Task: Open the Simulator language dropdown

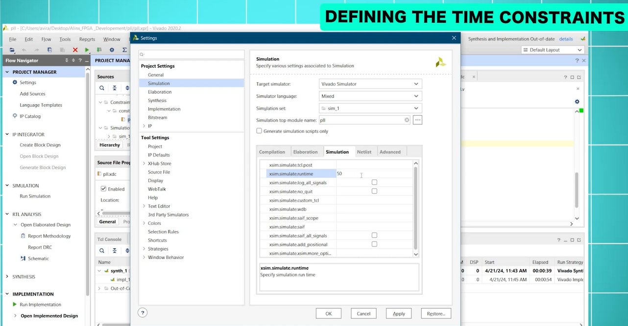Action: [x=370, y=96]
